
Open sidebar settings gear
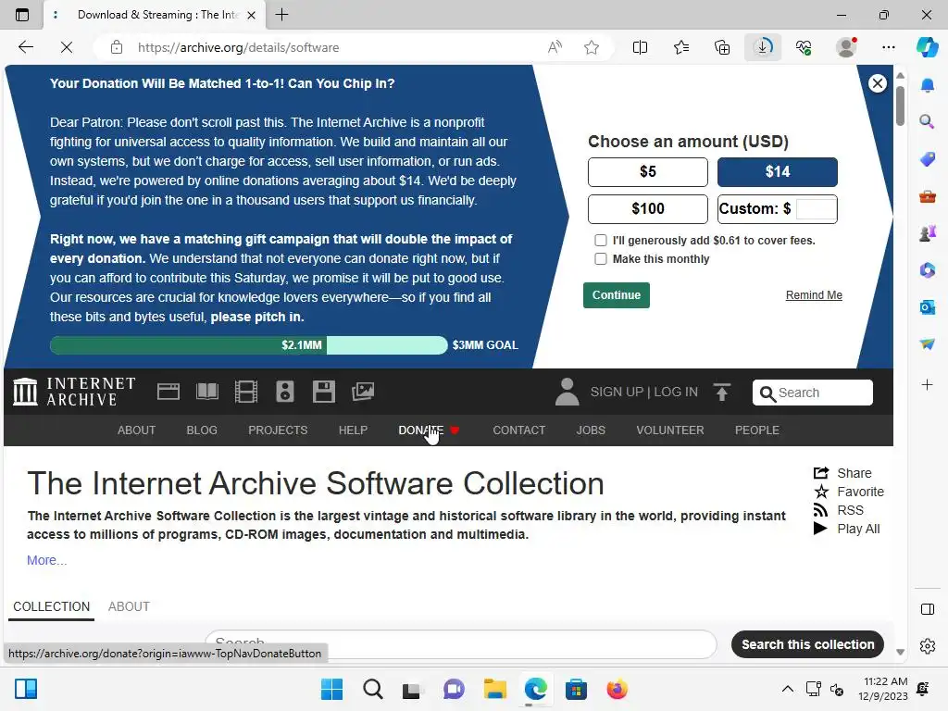tap(927, 646)
